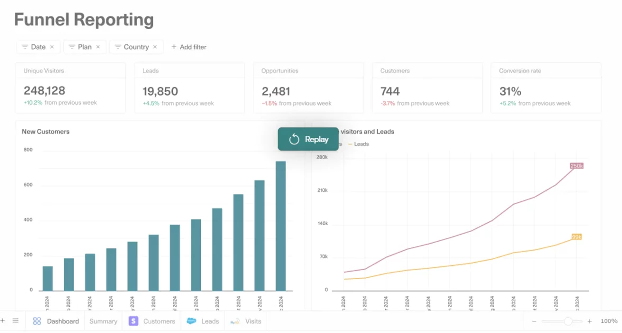
Task: Open the Date filter dropdown
Action: point(33,47)
